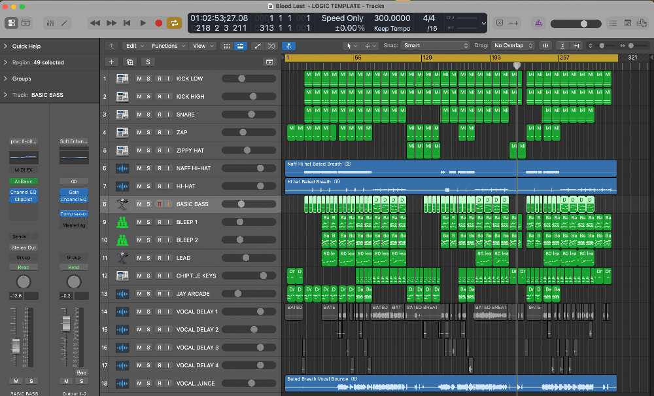
Task: Click the LEAD track instrument icon
Action: 122,258
